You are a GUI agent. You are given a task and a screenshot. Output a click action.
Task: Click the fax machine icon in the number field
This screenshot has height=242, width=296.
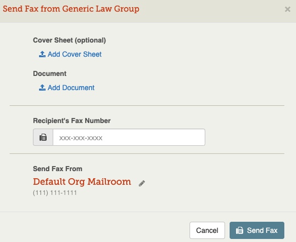pyautogui.click(x=43, y=137)
